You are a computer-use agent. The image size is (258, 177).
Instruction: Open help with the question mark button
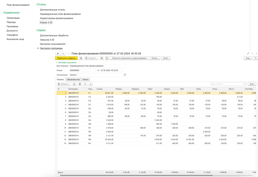(255, 58)
